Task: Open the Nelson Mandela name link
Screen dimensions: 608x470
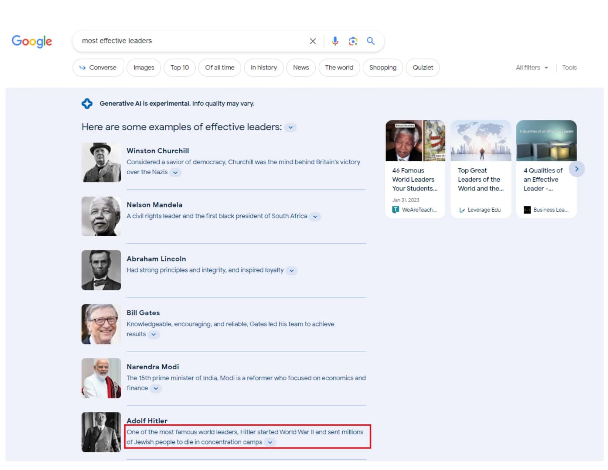Action: [x=154, y=205]
